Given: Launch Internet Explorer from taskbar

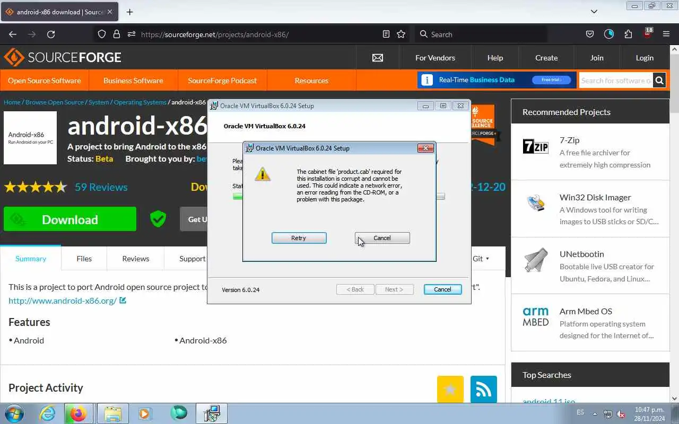Looking at the screenshot, I should (48, 413).
